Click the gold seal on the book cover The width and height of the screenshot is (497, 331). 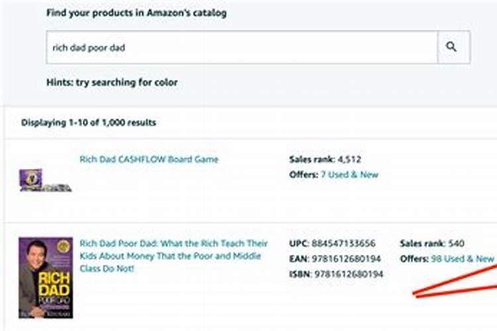pos(63,246)
